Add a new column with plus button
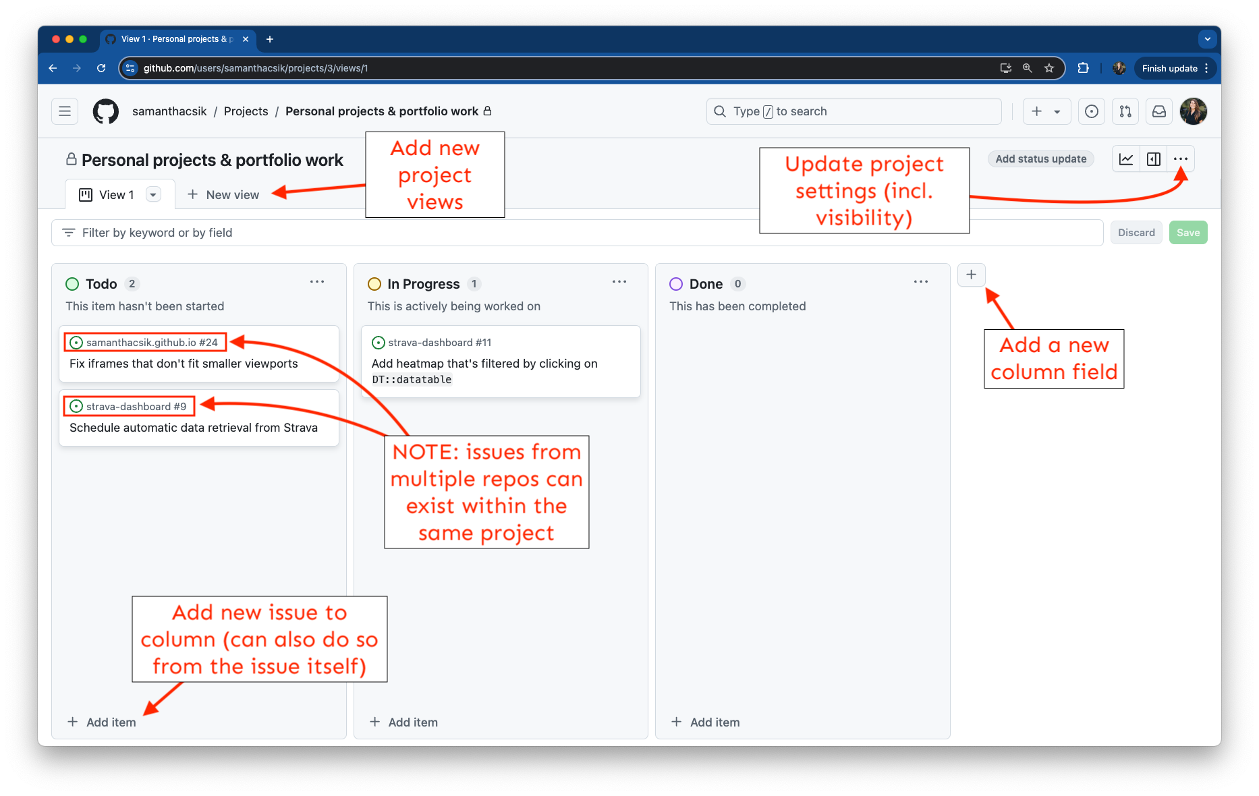Viewport: 1259px width, 796px height. (971, 275)
